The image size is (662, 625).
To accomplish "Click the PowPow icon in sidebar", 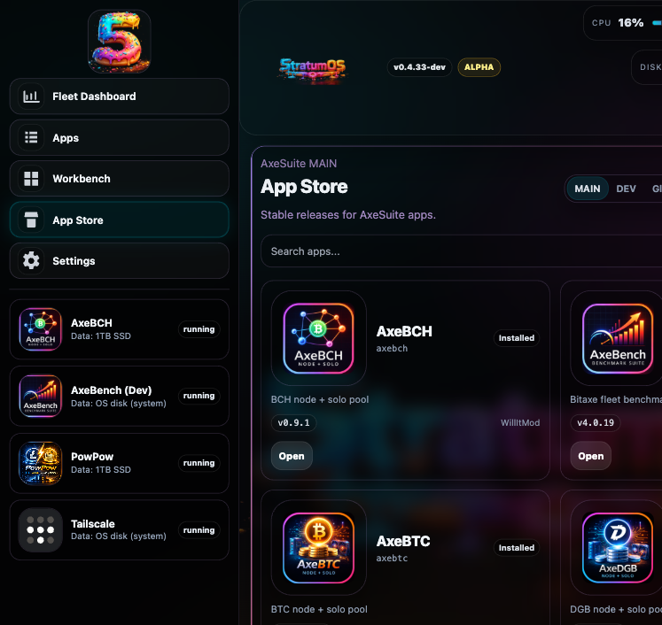I will 41,463.
